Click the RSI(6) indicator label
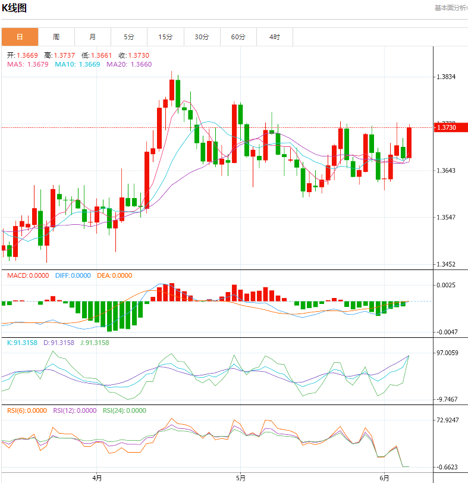The width and height of the screenshot is (468, 483). coord(27,410)
